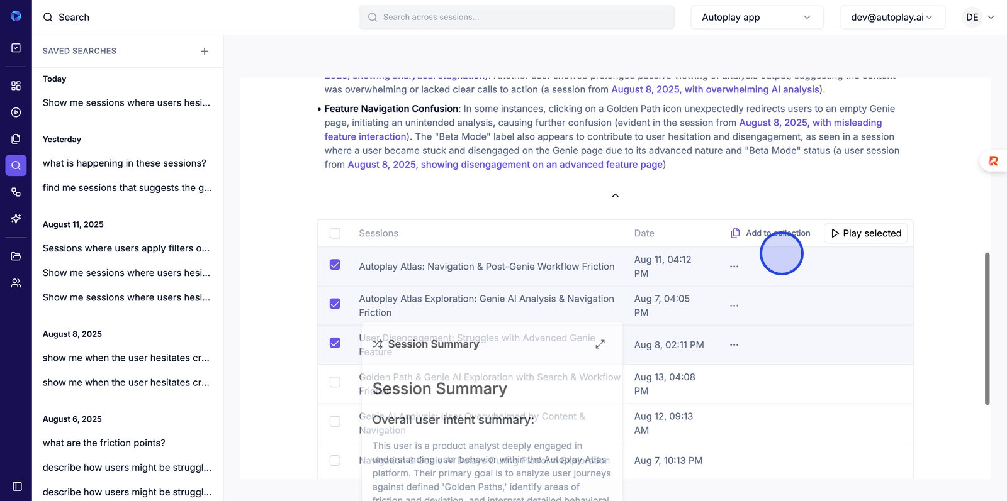This screenshot has height=501, width=1007.
Task: Click the 'August 8, 2025' sidebar group label
Action: click(72, 334)
